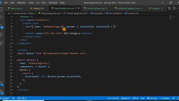
Task: Click this.$route.params.locationId on line 20
Action: (x=60, y=77)
